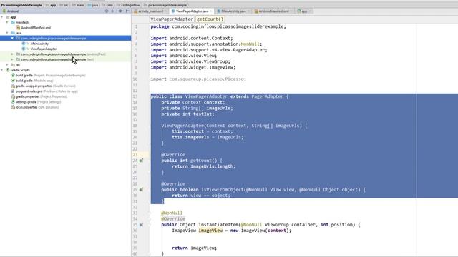Click the package declaration on line 1
Screen dimensions: 458x257
(218, 26)
